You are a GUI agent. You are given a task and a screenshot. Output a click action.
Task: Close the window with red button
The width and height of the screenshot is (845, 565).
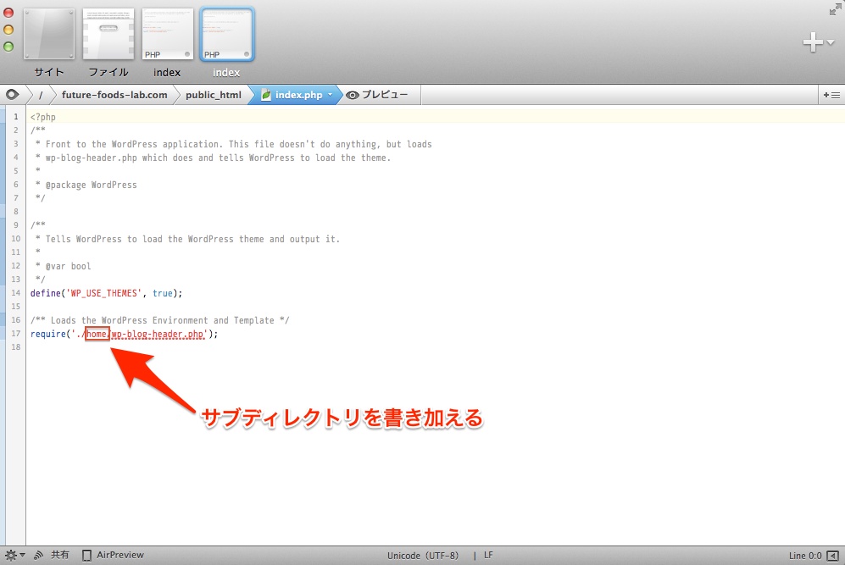(8, 13)
